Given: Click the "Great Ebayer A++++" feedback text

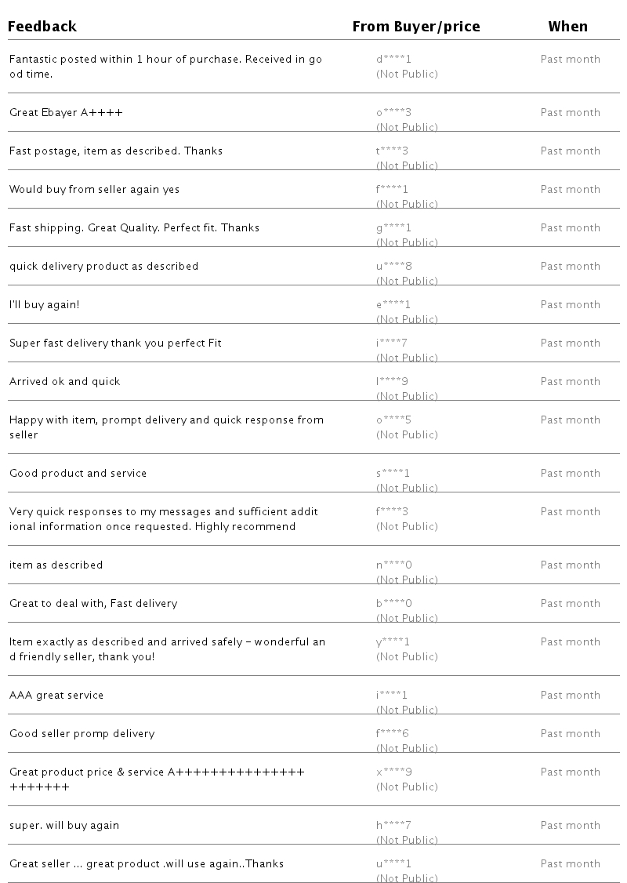Looking at the screenshot, I should pyautogui.click(x=66, y=112).
